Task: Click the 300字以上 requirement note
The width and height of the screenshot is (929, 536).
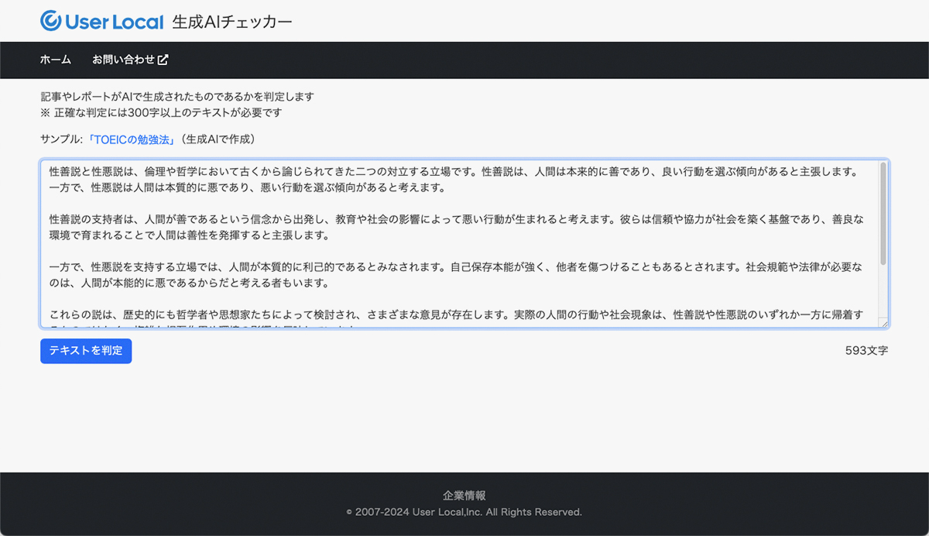Action: [161, 113]
